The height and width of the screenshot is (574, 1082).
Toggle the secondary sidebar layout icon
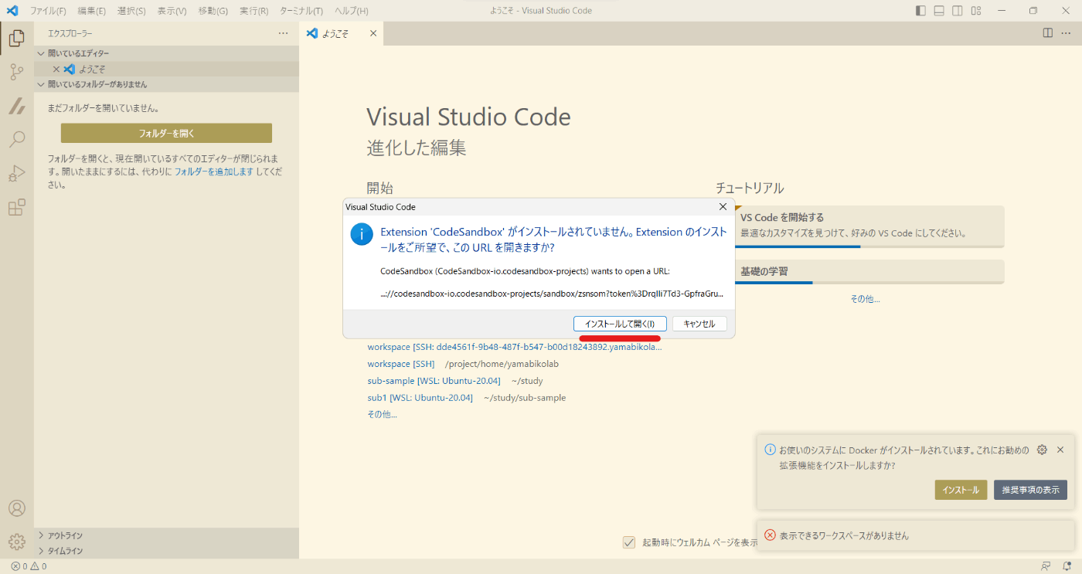coord(958,11)
